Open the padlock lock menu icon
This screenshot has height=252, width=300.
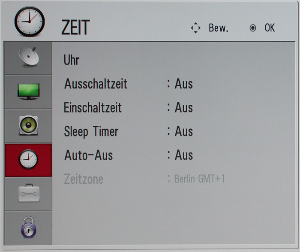point(28,228)
